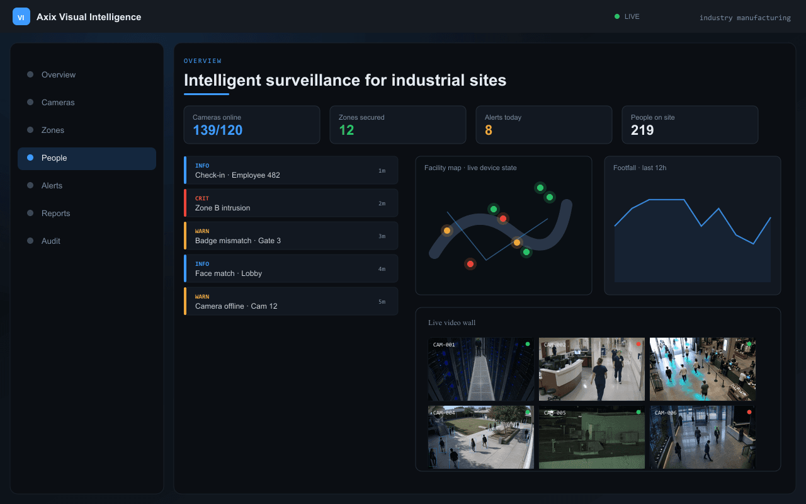Click the red status dot on CAM-006 feed
Image resolution: width=806 pixels, height=504 pixels.
click(x=749, y=412)
